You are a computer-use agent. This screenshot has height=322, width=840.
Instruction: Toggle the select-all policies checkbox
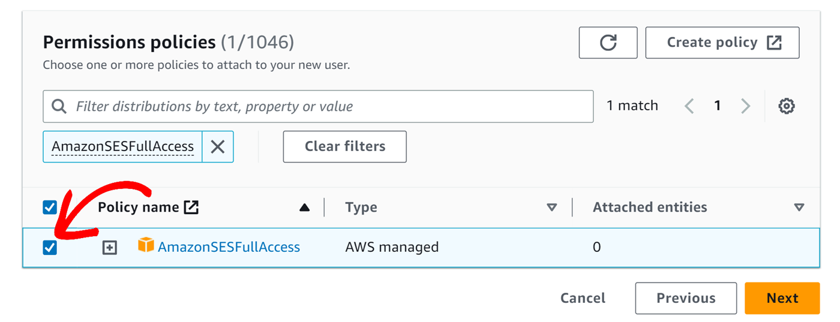[50, 207]
